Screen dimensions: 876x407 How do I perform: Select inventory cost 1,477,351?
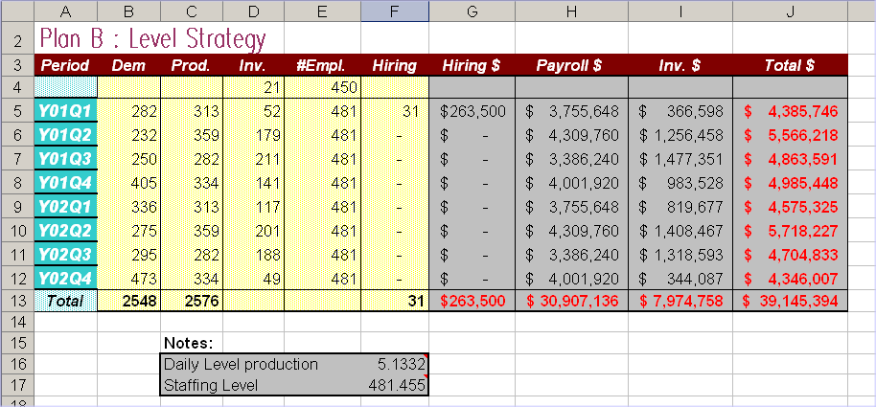tap(680, 159)
